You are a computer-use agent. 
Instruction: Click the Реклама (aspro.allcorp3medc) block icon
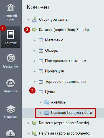pyautogui.click(x=35, y=133)
